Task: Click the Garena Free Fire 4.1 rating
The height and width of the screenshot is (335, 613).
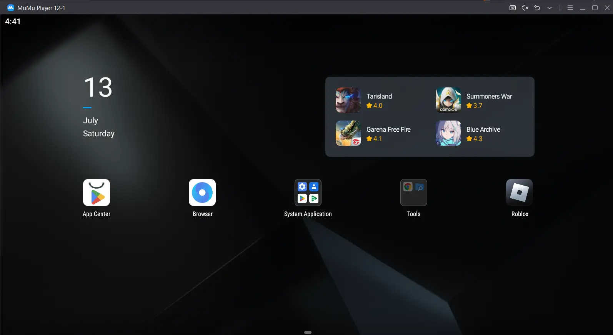Action: pos(375,139)
